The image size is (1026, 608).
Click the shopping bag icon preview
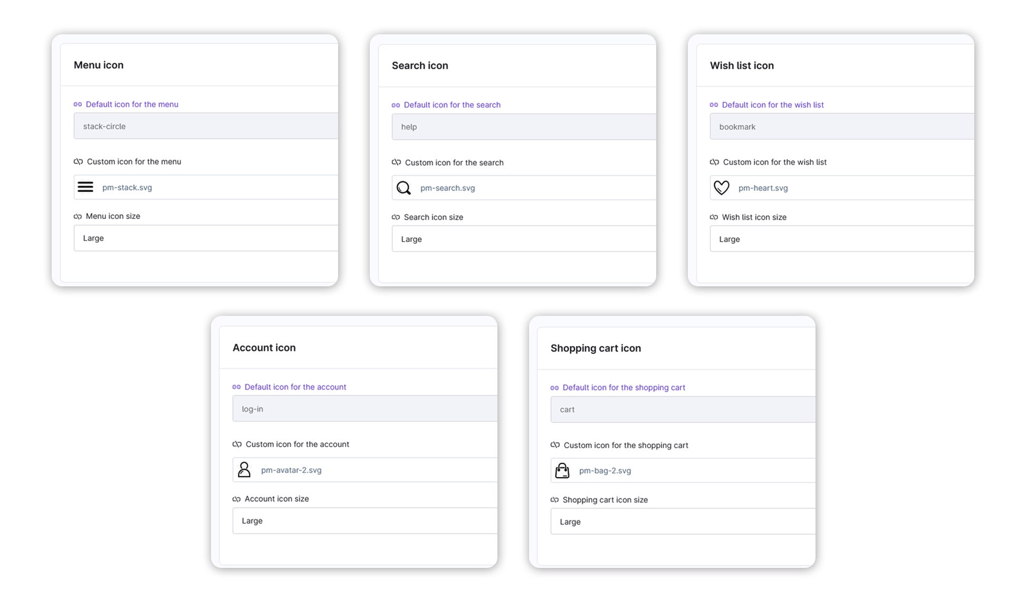(562, 470)
